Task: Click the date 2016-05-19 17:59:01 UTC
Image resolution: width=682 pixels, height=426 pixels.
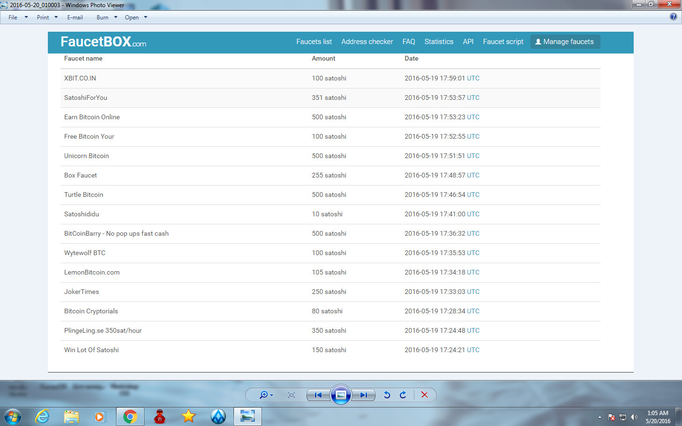Action: point(442,78)
